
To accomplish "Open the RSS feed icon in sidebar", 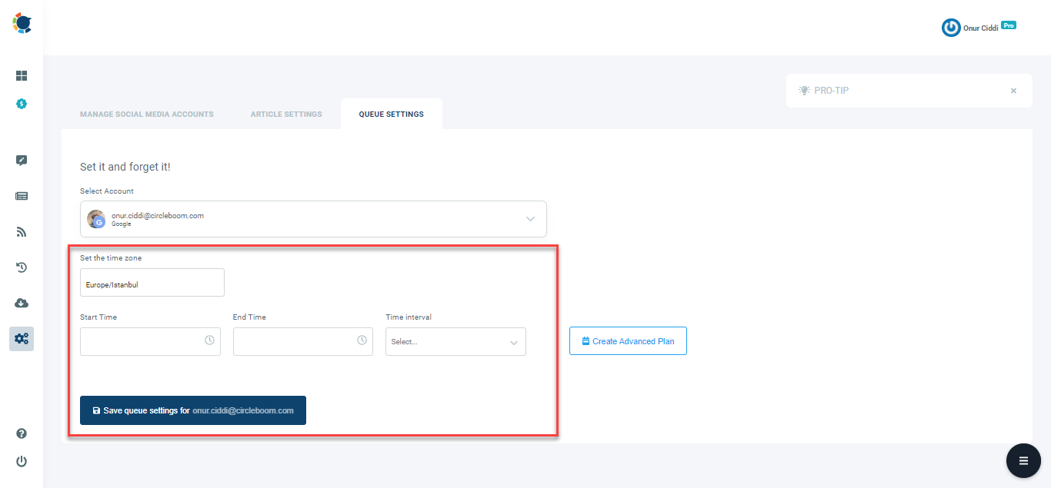I will [22, 231].
